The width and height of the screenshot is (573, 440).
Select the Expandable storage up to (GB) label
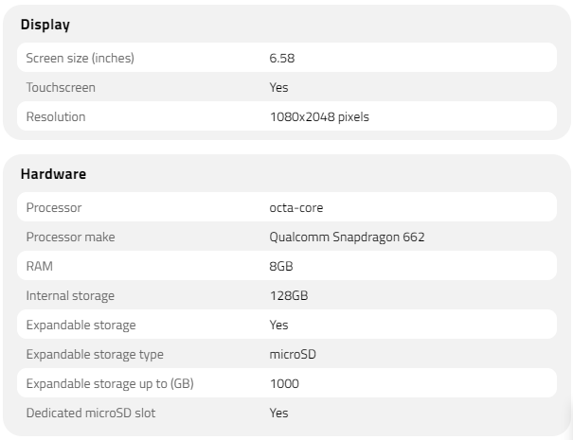[x=110, y=383]
